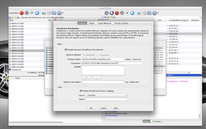Open the Cache Behavior tab

click(105, 23)
